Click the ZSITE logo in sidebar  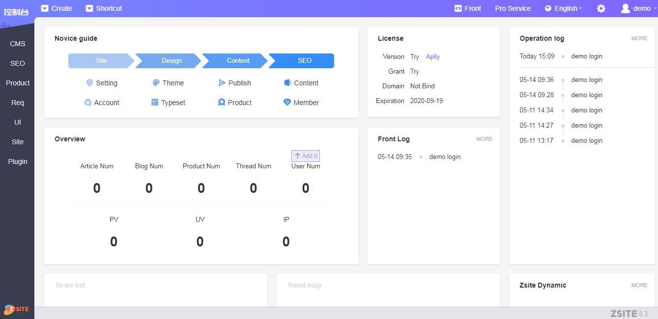17,309
